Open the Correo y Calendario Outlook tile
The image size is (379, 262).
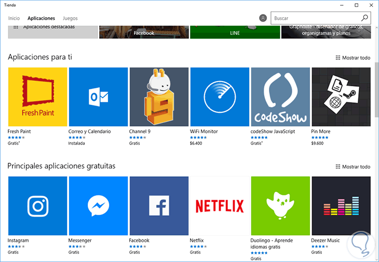point(98,97)
